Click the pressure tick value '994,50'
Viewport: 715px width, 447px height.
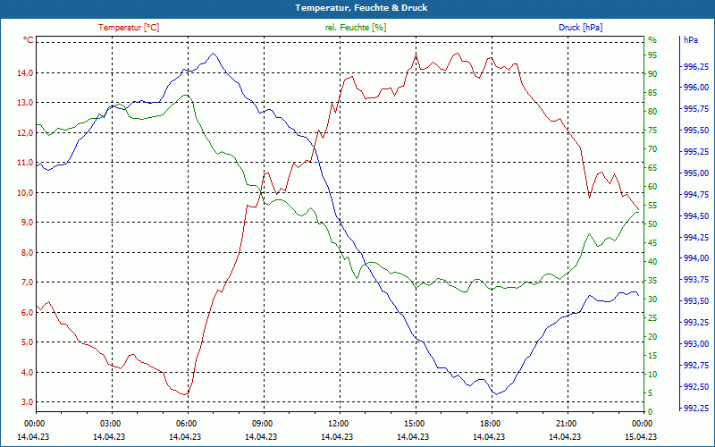pyautogui.click(x=696, y=215)
